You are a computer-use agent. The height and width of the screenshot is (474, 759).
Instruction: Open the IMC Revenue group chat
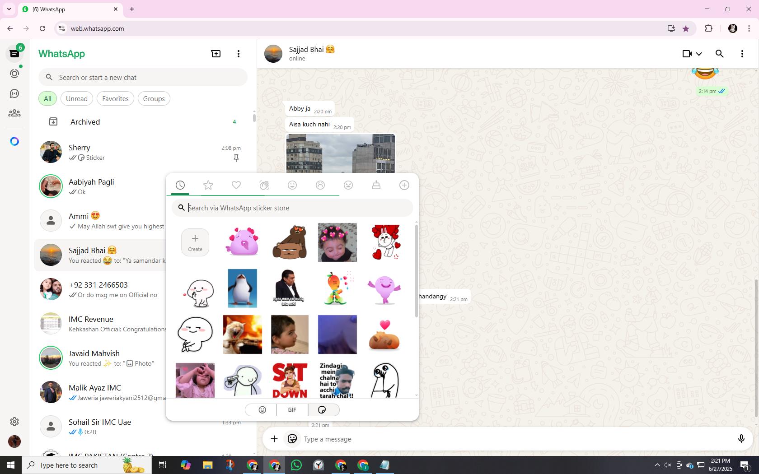click(x=100, y=324)
